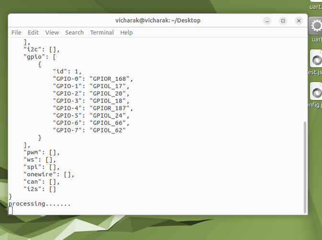Image resolution: width=322 pixels, height=240 pixels.
Task: Click the terminal cursor below processing line
Action: coord(11,210)
